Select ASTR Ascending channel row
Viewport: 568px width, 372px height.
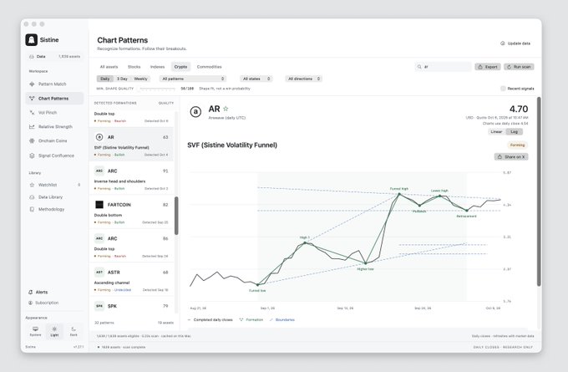pos(131,279)
